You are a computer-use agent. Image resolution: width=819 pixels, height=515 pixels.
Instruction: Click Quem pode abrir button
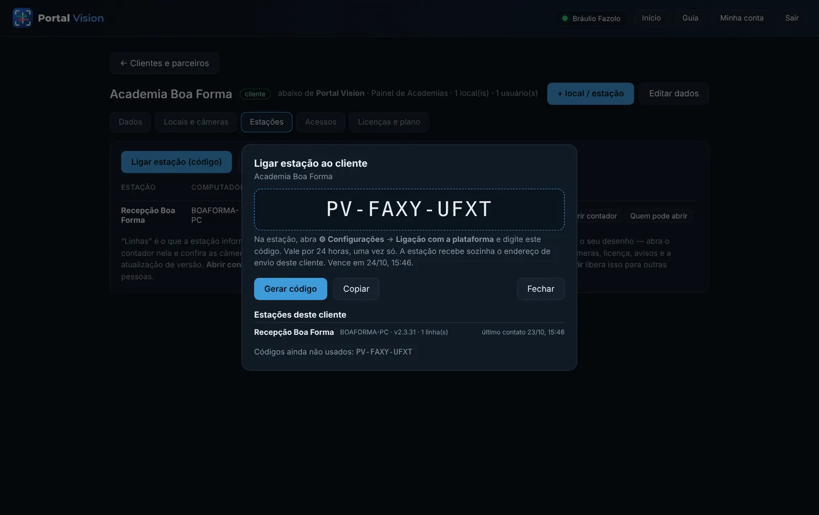pyautogui.click(x=658, y=216)
